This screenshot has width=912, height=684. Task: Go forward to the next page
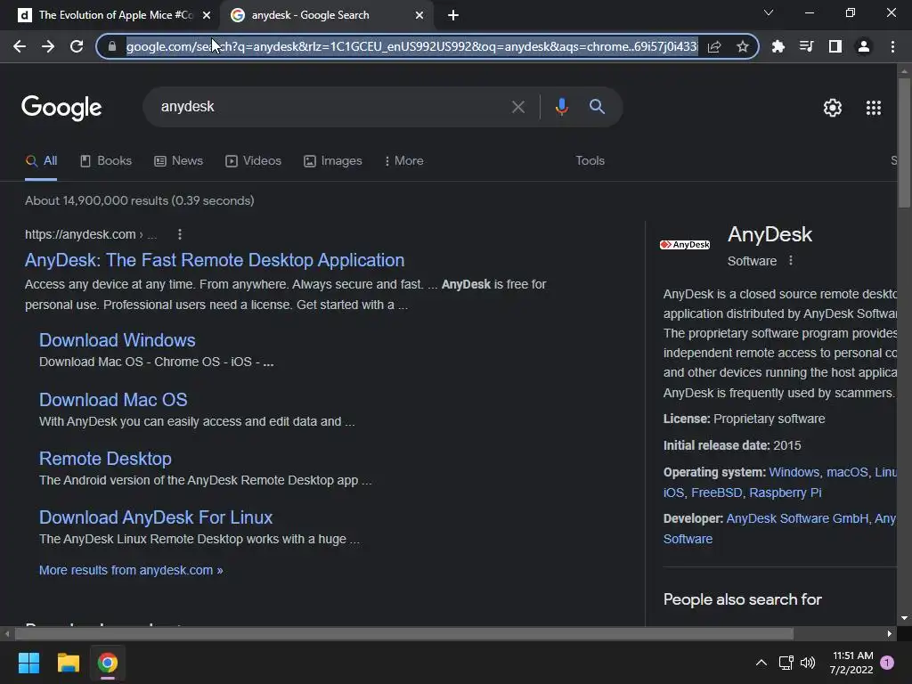(48, 46)
